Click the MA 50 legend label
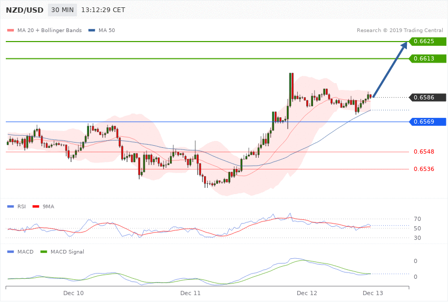This screenshot has width=448, height=303. tap(106, 30)
